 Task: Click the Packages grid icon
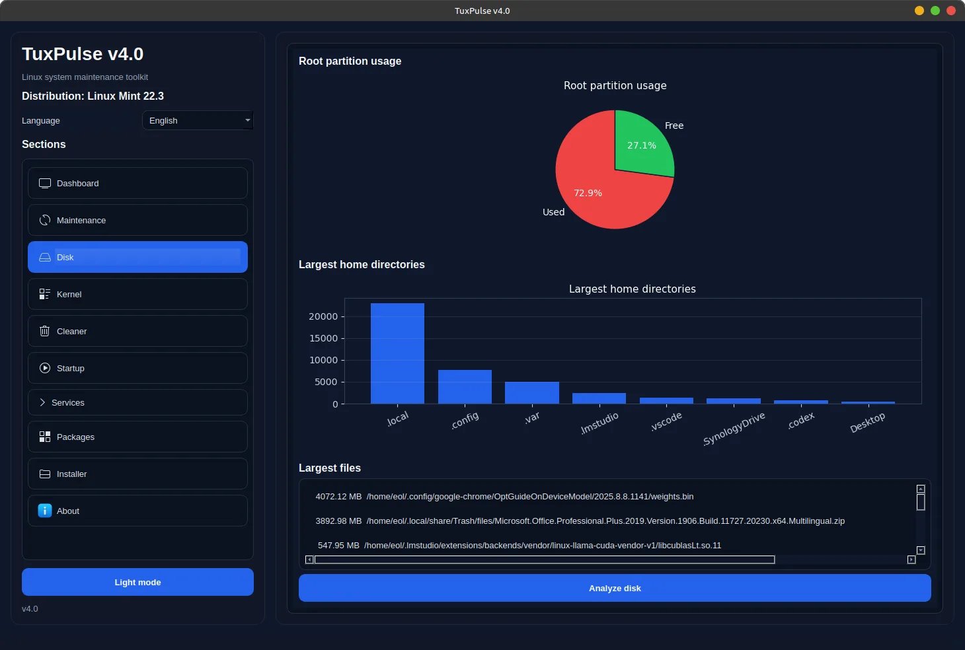click(45, 437)
